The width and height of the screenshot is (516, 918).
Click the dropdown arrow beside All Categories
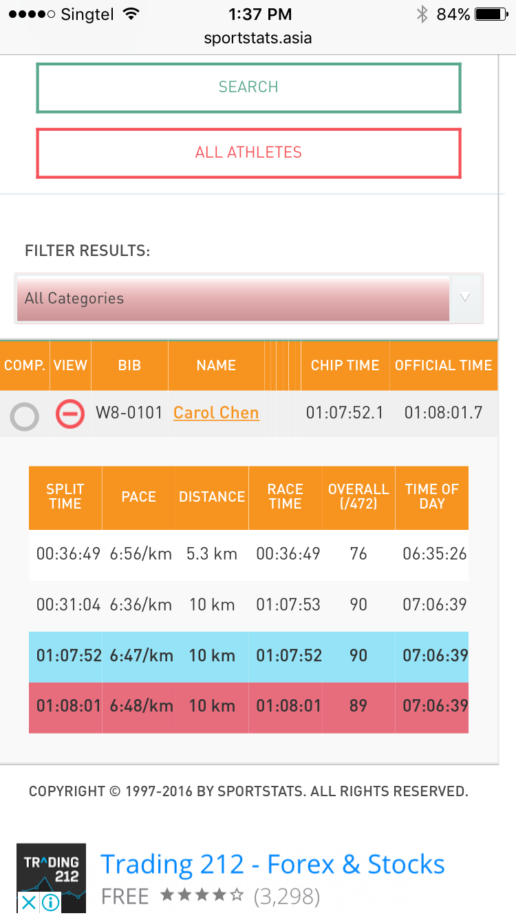465,298
